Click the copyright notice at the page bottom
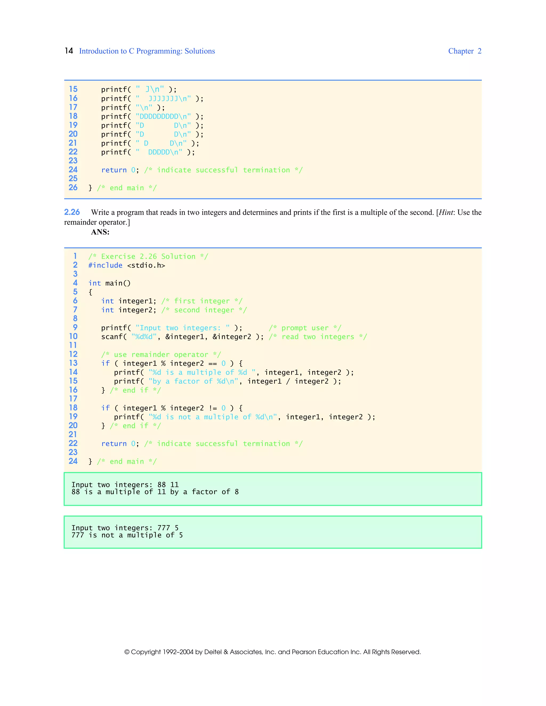The width and height of the screenshot is (546, 706). [x=273, y=652]
